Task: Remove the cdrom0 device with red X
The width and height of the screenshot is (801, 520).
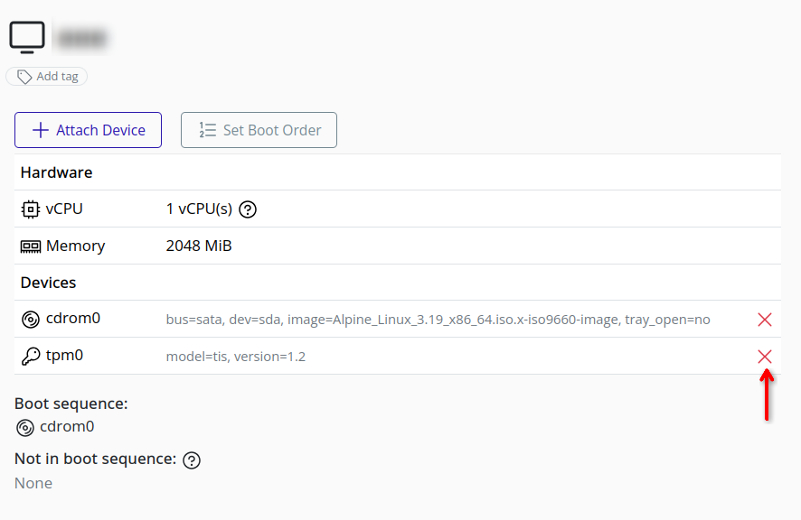Action: tap(765, 320)
